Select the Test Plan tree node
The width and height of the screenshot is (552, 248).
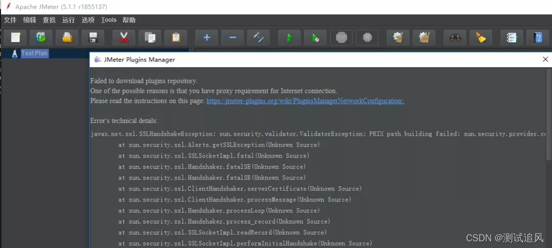35,54
